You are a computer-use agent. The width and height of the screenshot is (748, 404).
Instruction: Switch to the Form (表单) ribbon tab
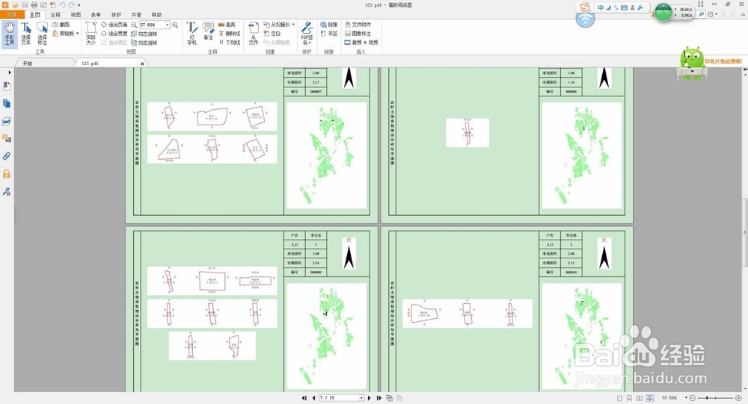coord(96,15)
